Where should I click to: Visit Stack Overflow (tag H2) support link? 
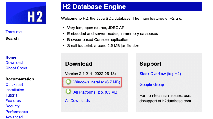coord(160,74)
